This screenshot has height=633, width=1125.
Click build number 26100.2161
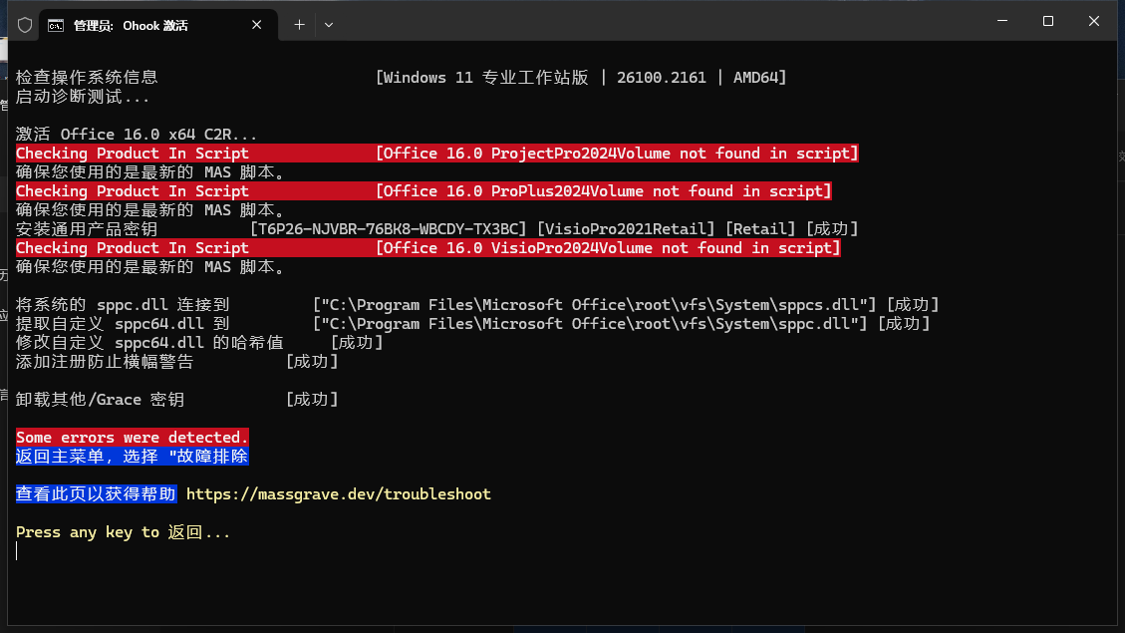(661, 78)
